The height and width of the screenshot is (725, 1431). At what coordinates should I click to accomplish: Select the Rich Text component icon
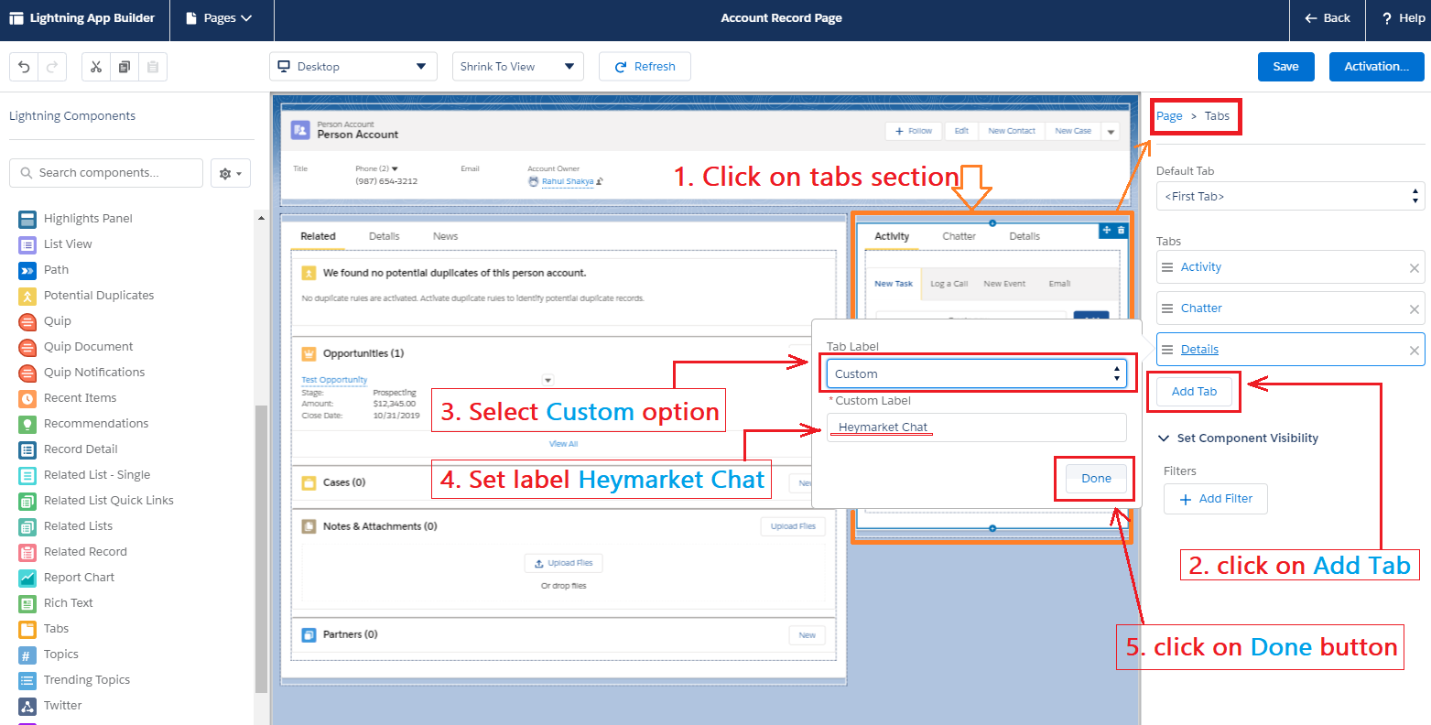tap(27, 602)
